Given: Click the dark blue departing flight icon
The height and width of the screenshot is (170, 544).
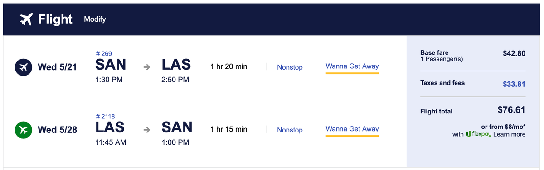Looking at the screenshot, I should [x=23, y=67].
